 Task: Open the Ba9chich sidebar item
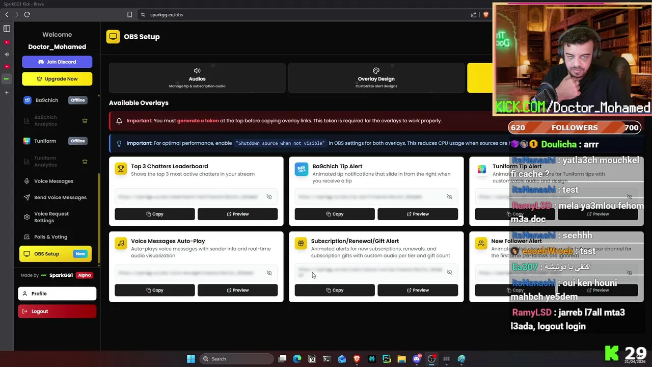56,100
